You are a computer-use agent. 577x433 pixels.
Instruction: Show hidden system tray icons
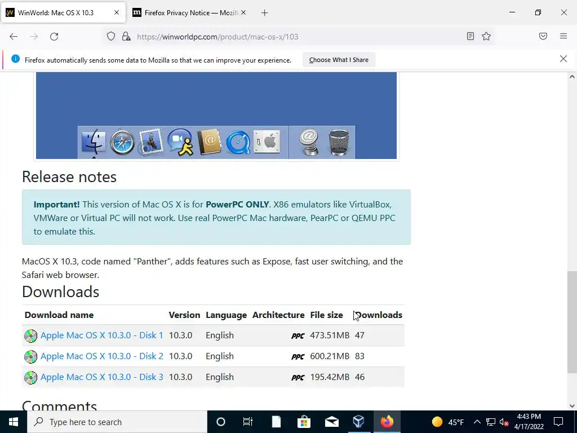(x=477, y=422)
